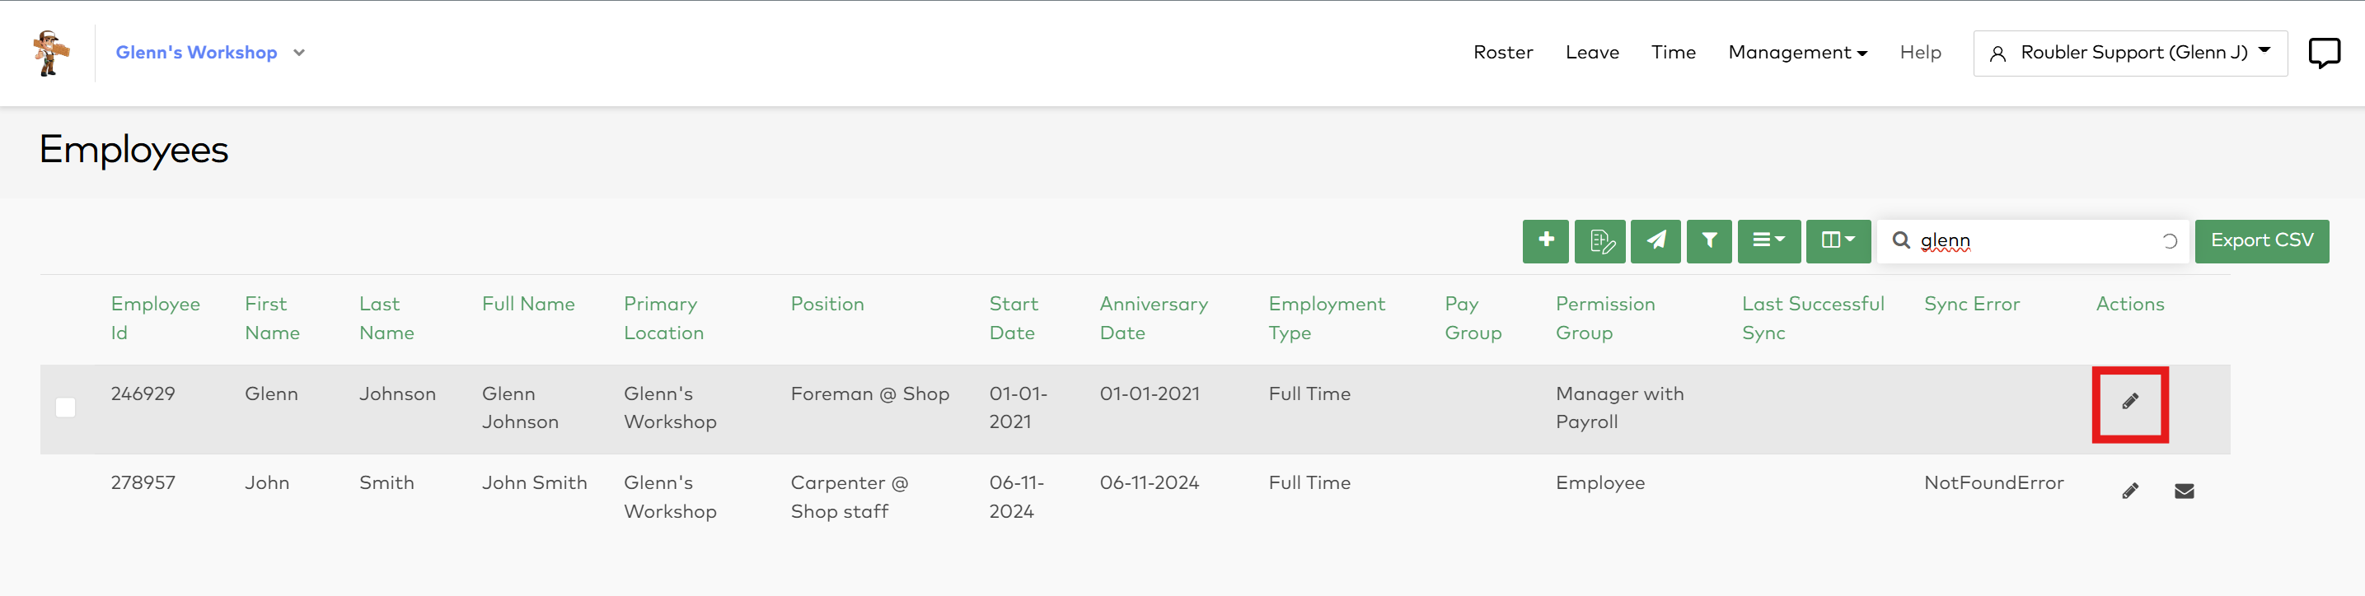Image resolution: width=2365 pixels, height=596 pixels.
Task: Click the bulk edit document icon button
Action: (x=1599, y=240)
